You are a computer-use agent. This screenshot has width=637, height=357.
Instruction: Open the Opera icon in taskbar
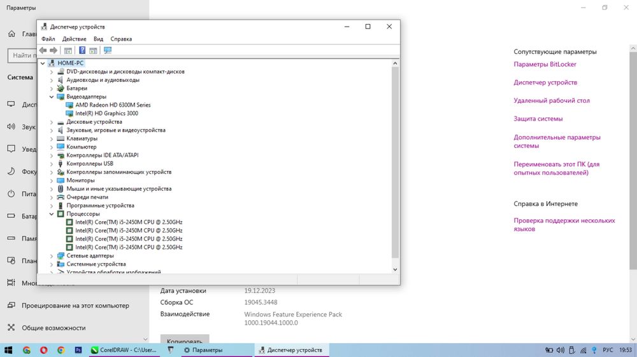point(43,350)
